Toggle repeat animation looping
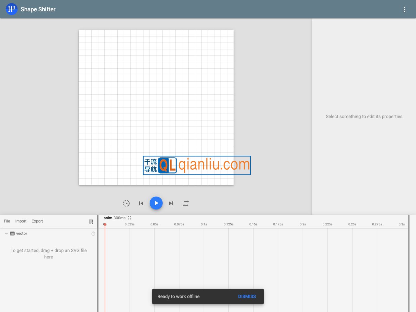This screenshot has height=312, width=416. coord(186,203)
